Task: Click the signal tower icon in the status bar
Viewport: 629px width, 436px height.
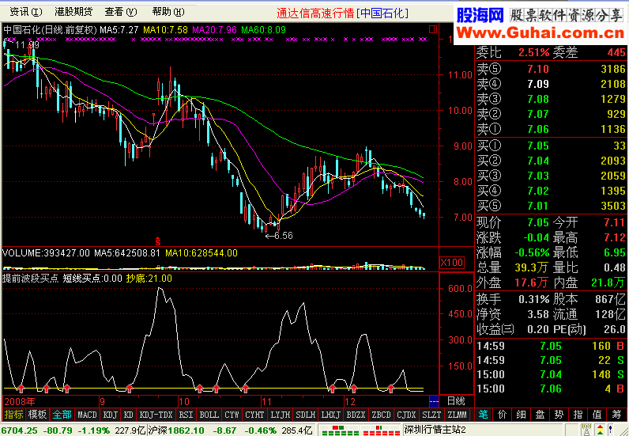Action: (586, 430)
